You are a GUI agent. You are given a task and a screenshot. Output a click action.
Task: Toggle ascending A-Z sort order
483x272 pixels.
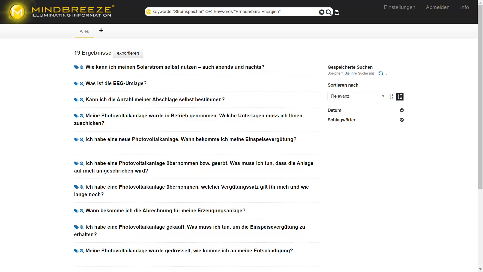pos(391,97)
